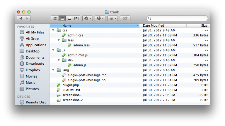Select the file name single-post-message.po

tap(87, 80)
